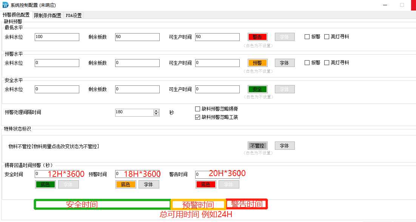Click the gray 不管控 color swatch

point(257,146)
